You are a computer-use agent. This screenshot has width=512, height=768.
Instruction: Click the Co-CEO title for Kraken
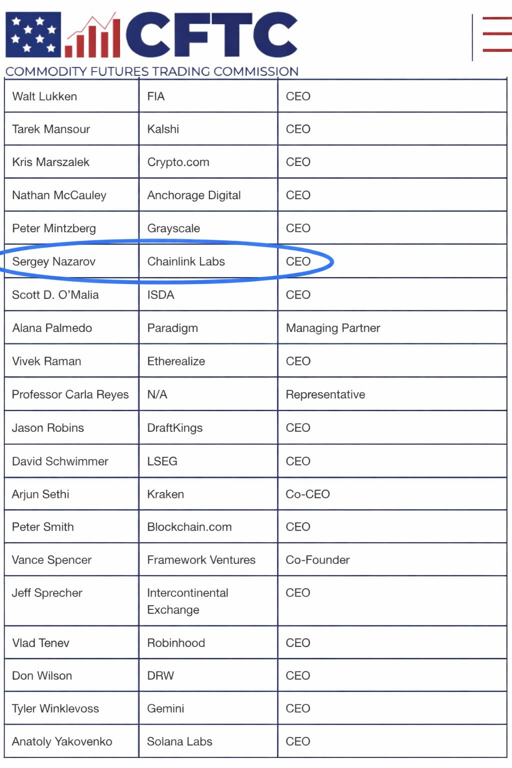coord(307,494)
